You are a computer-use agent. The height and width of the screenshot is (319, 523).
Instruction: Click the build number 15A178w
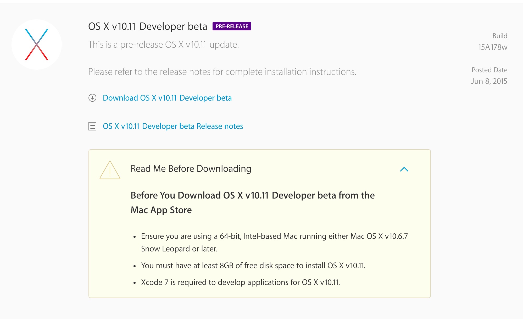pos(493,47)
